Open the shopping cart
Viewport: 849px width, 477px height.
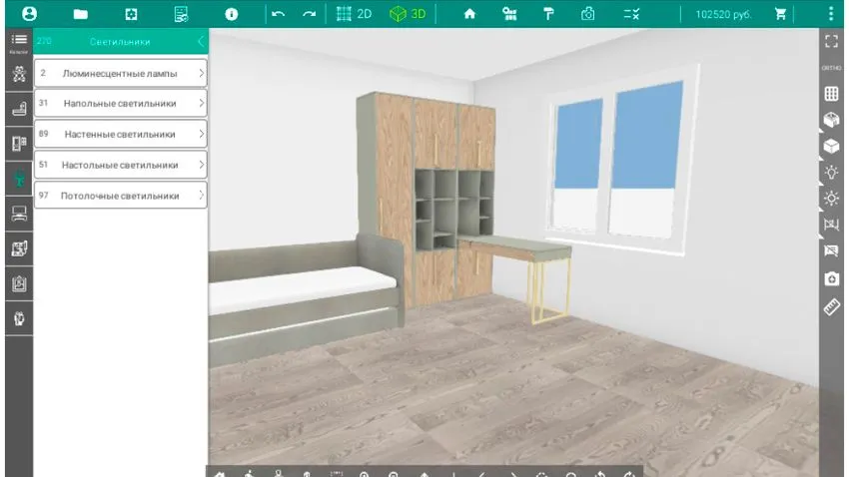tap(780, 14)
